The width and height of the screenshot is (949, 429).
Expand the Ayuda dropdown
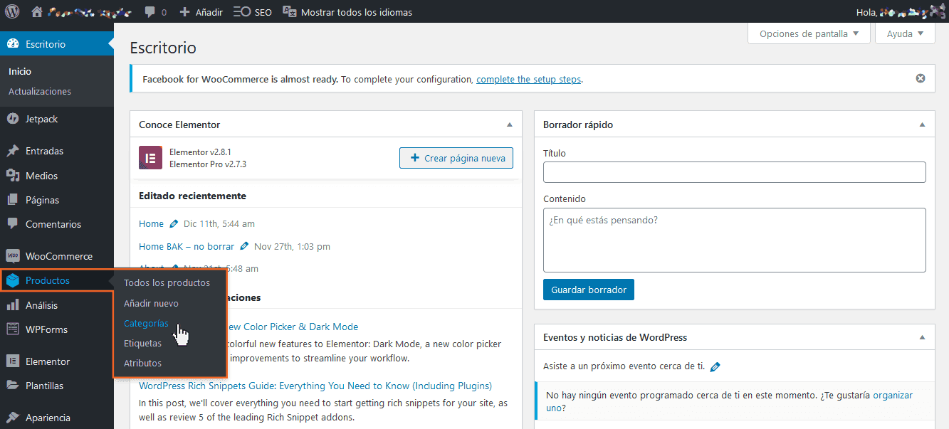[904, 33]
